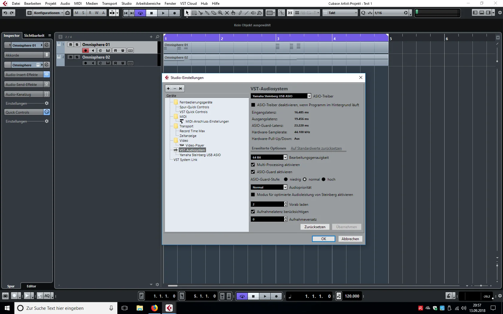
Task: Click the Undo arrow in toolbar
Action: click(x=5, y=13)
